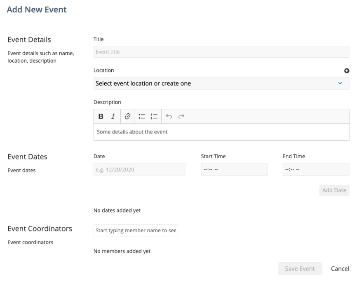Click the Save Event button
The image size is (357, 292).
(300, 269)
